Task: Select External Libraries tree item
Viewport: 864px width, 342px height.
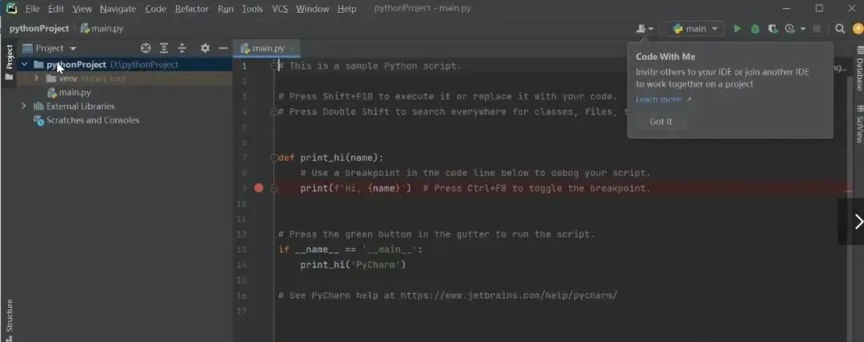Action: pos(81,106)
